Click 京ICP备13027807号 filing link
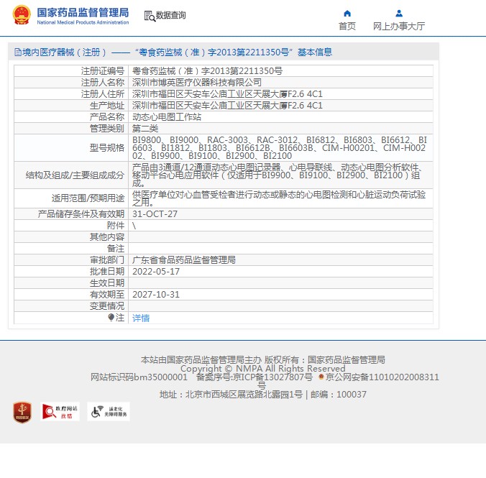 (x=272, y=377)
